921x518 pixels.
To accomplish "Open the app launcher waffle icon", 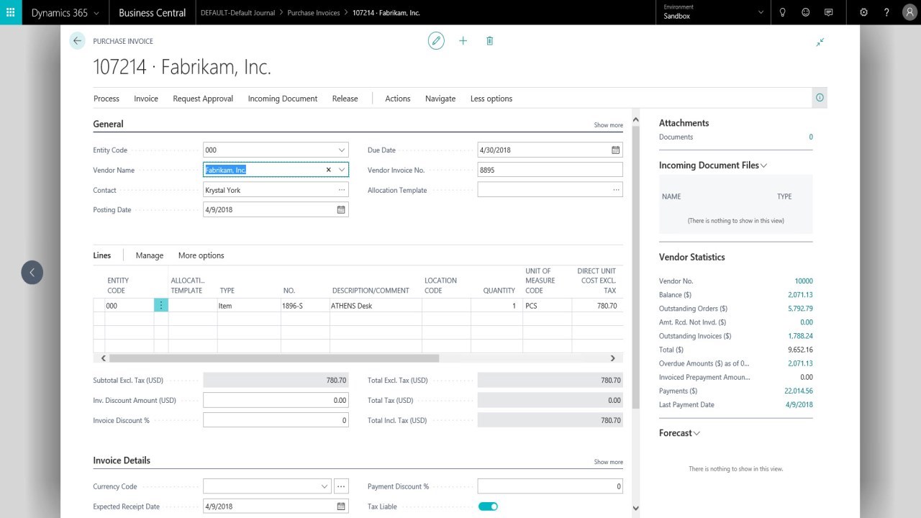I will coord(10,12).
